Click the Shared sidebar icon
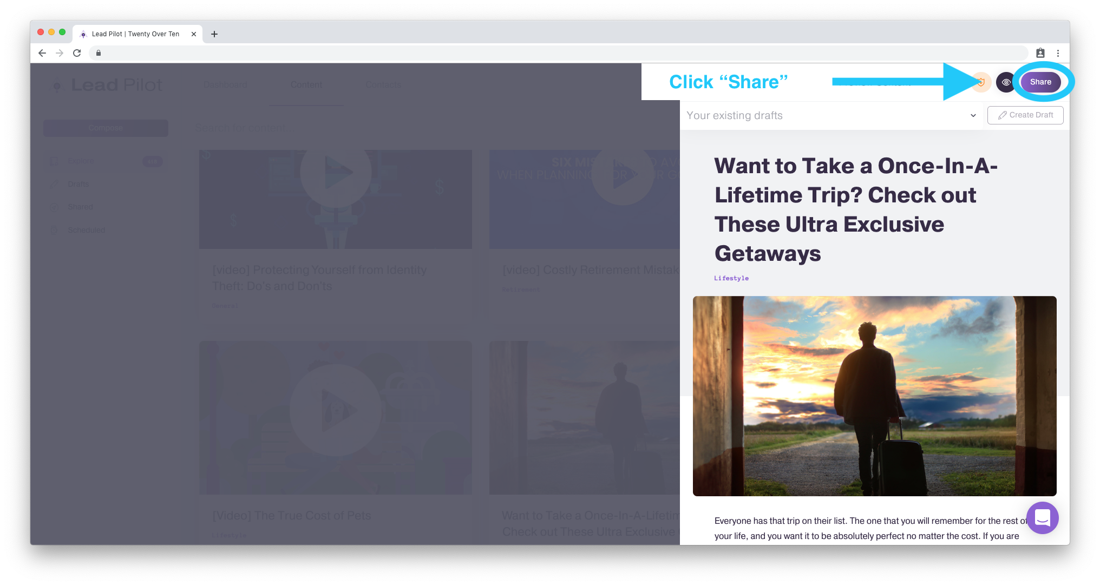Screen dimensions: 1100x585 [x=54, y=207]
